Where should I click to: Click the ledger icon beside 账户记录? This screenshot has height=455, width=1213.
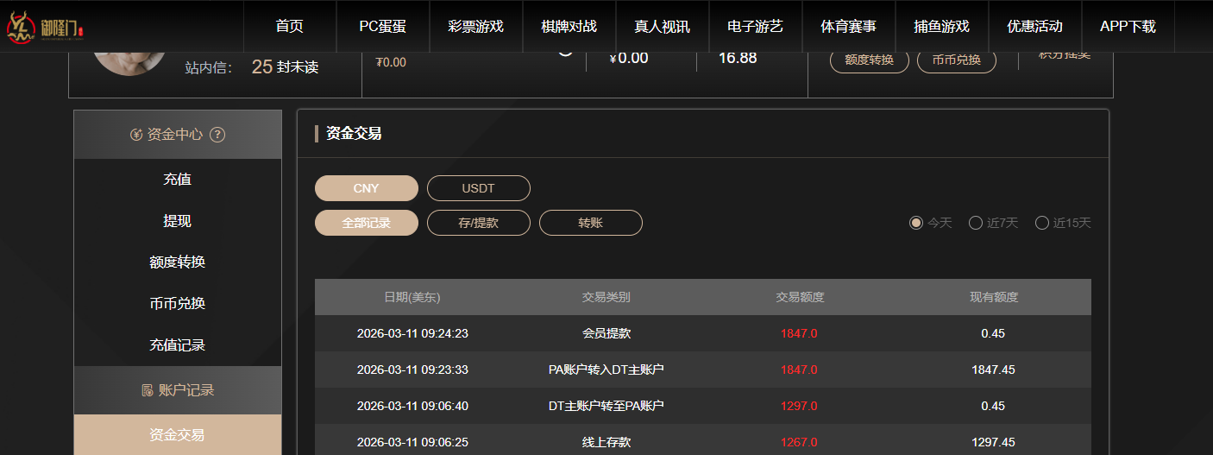click(x=147, y=390)
